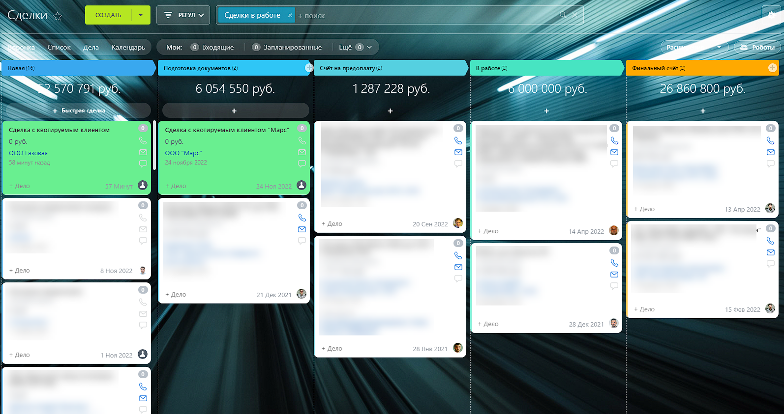
Task: Click the search magnifier in filter bar
Action: (563, 15)
